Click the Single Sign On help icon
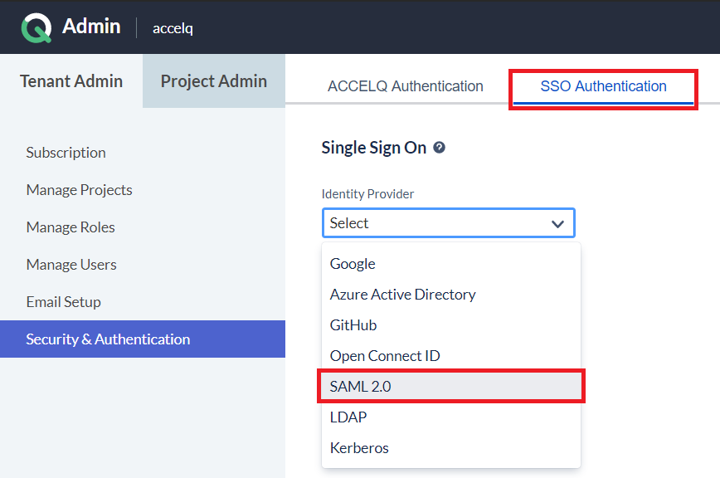This screenshot has width=720, height=478. point(439,148)
